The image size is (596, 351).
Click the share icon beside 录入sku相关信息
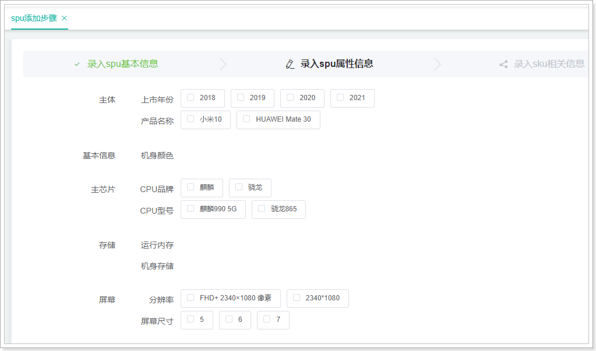pyautogui.click(x=503, y=64)
